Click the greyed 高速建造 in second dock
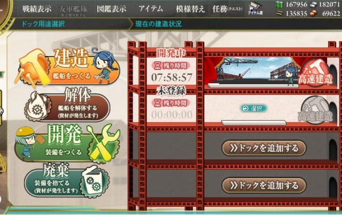 point(315,110)
